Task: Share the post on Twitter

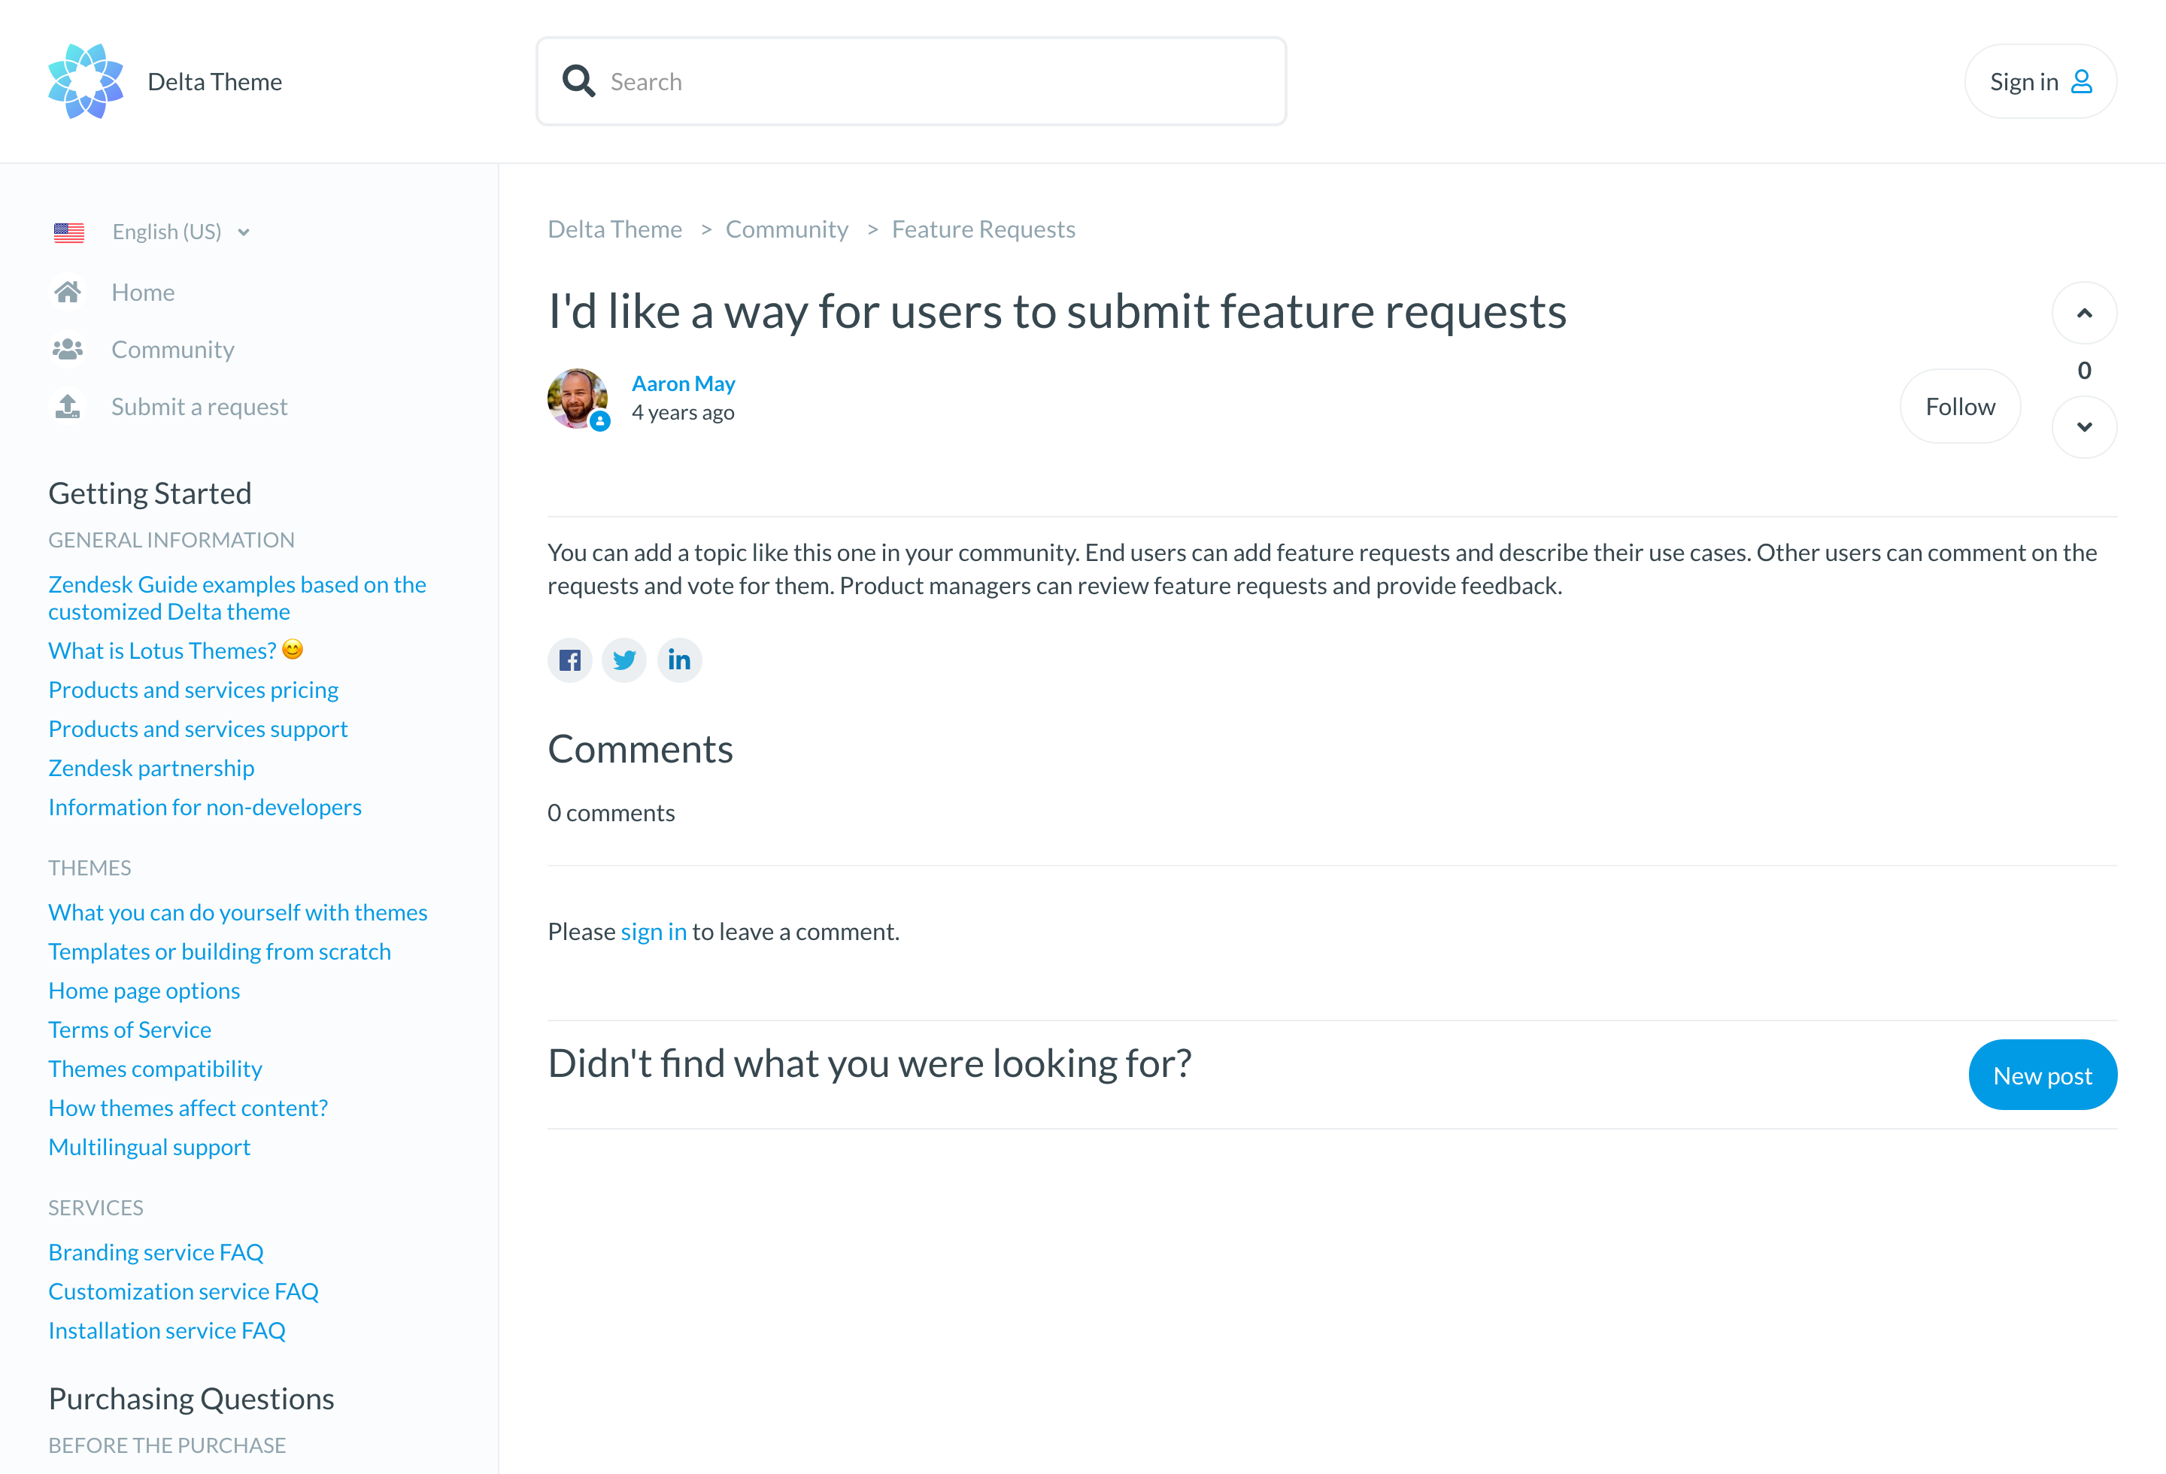Action: (624, 660)
